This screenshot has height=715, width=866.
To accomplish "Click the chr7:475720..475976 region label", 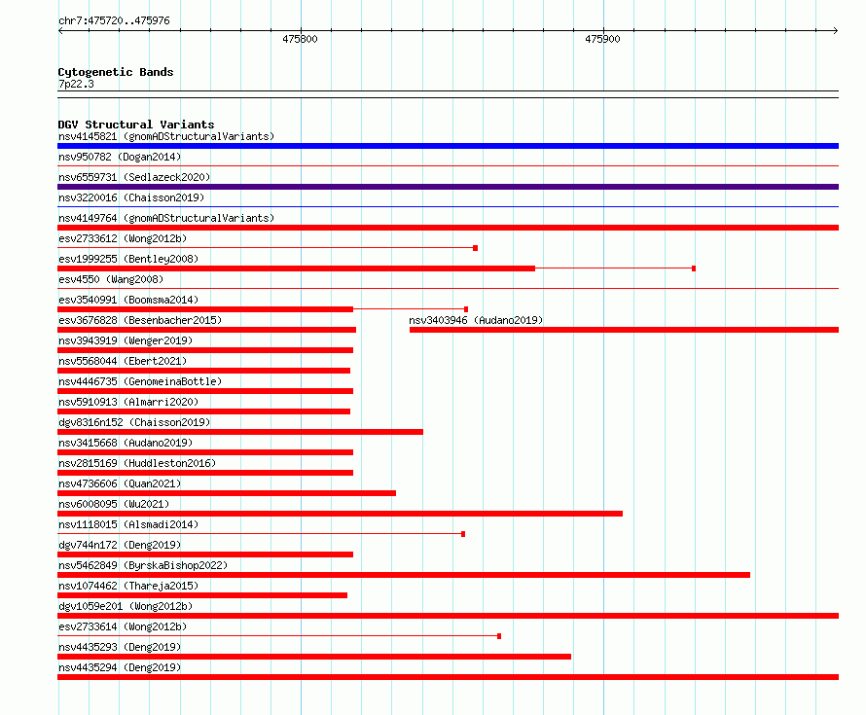I will 114,20.
